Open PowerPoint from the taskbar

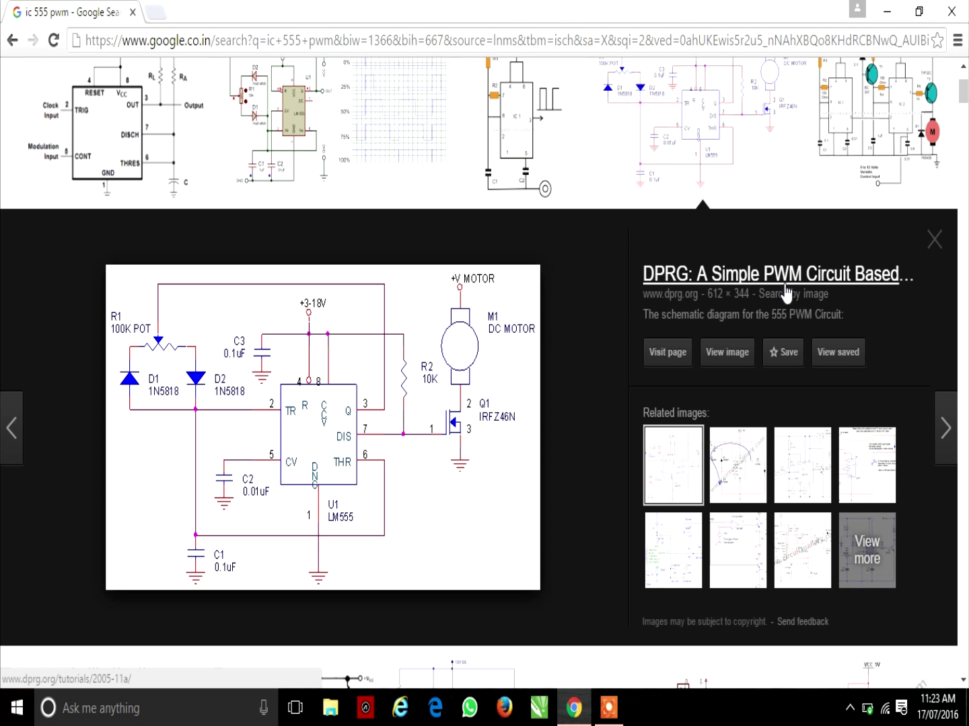coord(608,707)
